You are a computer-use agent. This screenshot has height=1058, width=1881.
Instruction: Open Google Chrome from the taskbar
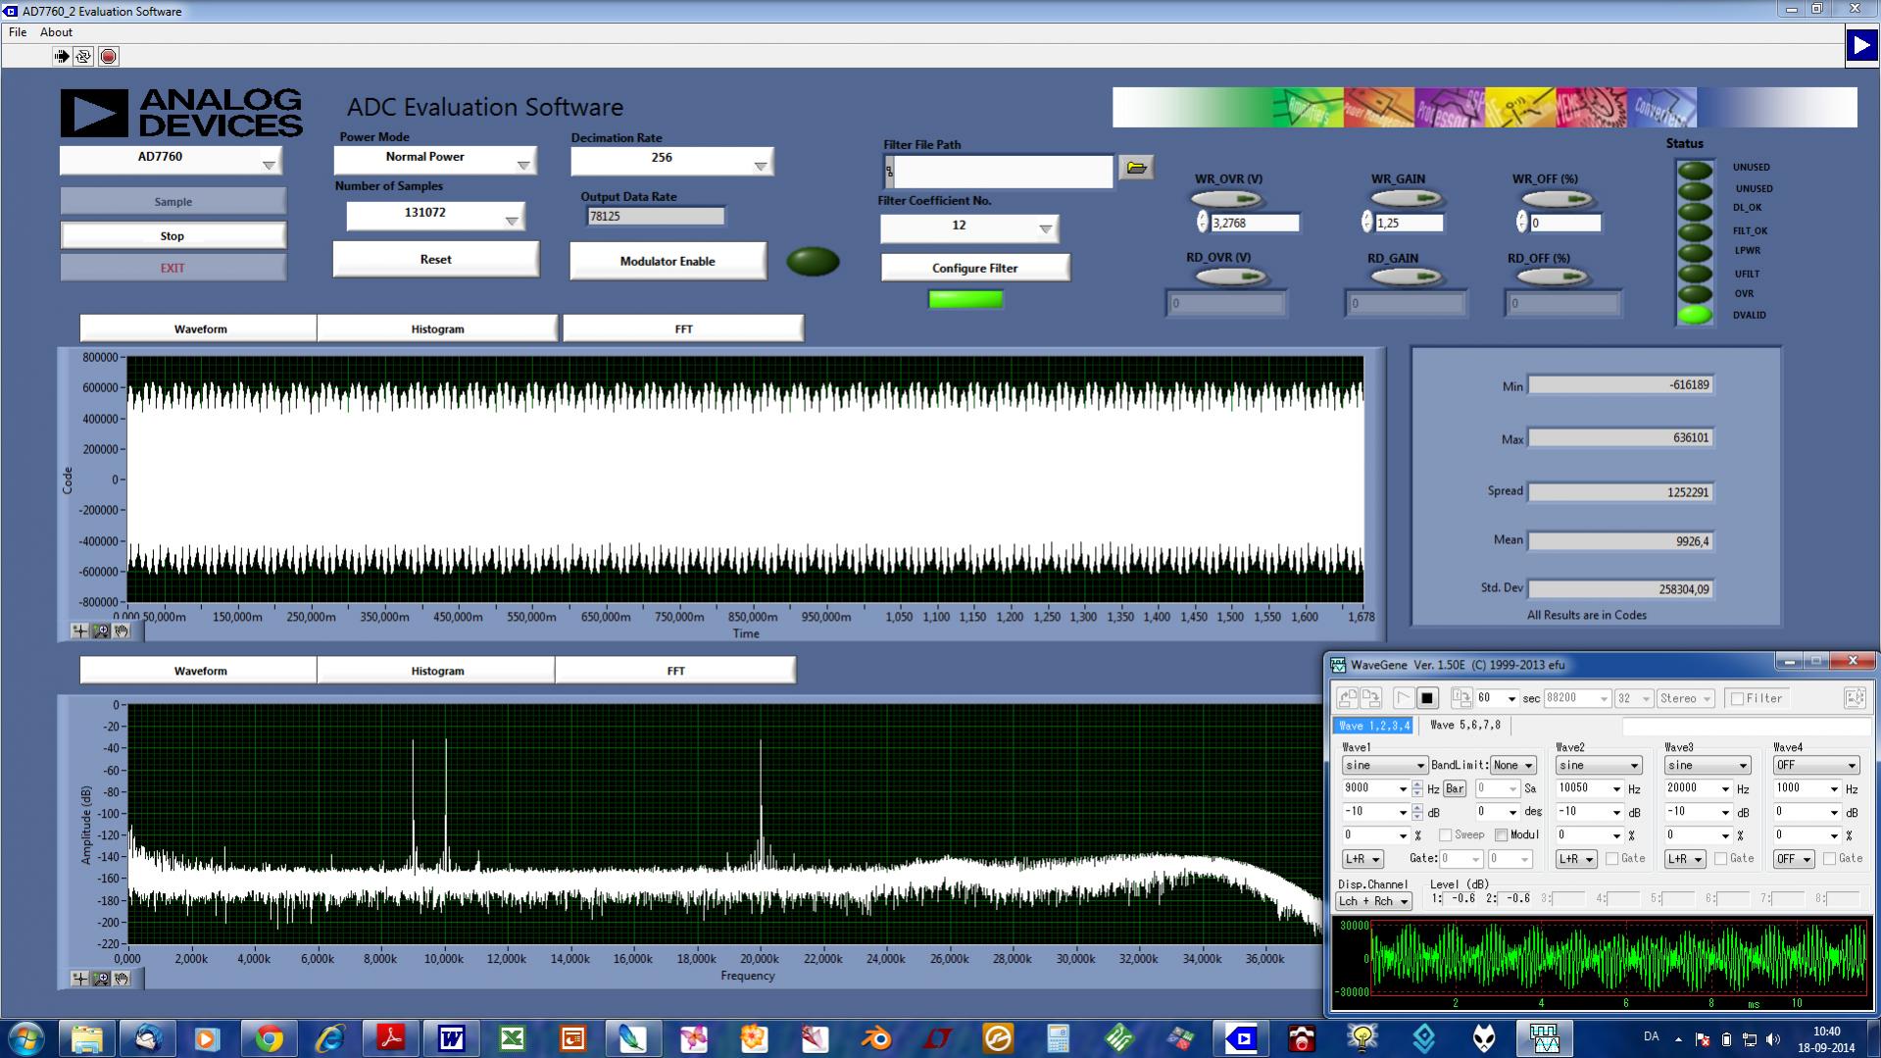[x=269, y=1038]
